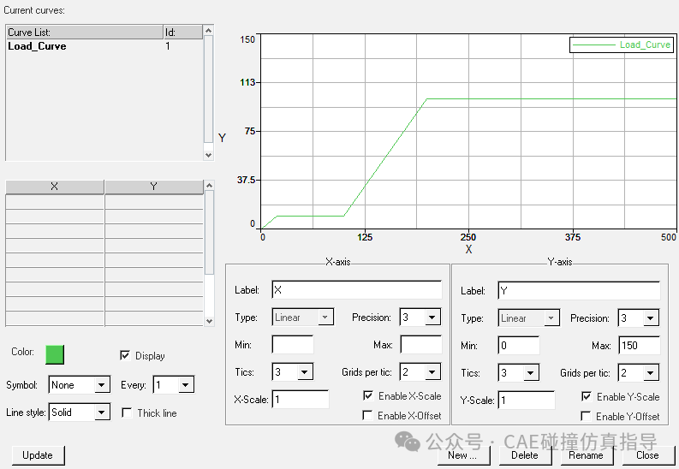Click the Delete button
The width and height of the screenshot is (679, 469).
[525, 455]
